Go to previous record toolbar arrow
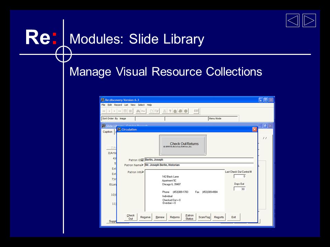The height and width of the screenshot is (247, 330). (109, 111)
